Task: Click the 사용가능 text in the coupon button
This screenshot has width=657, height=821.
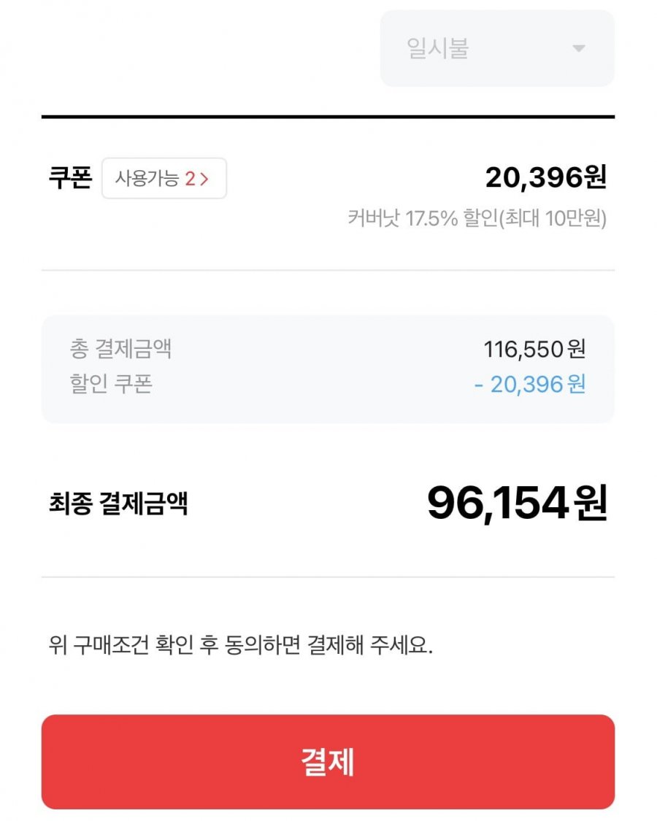Action: pos(147,179)
